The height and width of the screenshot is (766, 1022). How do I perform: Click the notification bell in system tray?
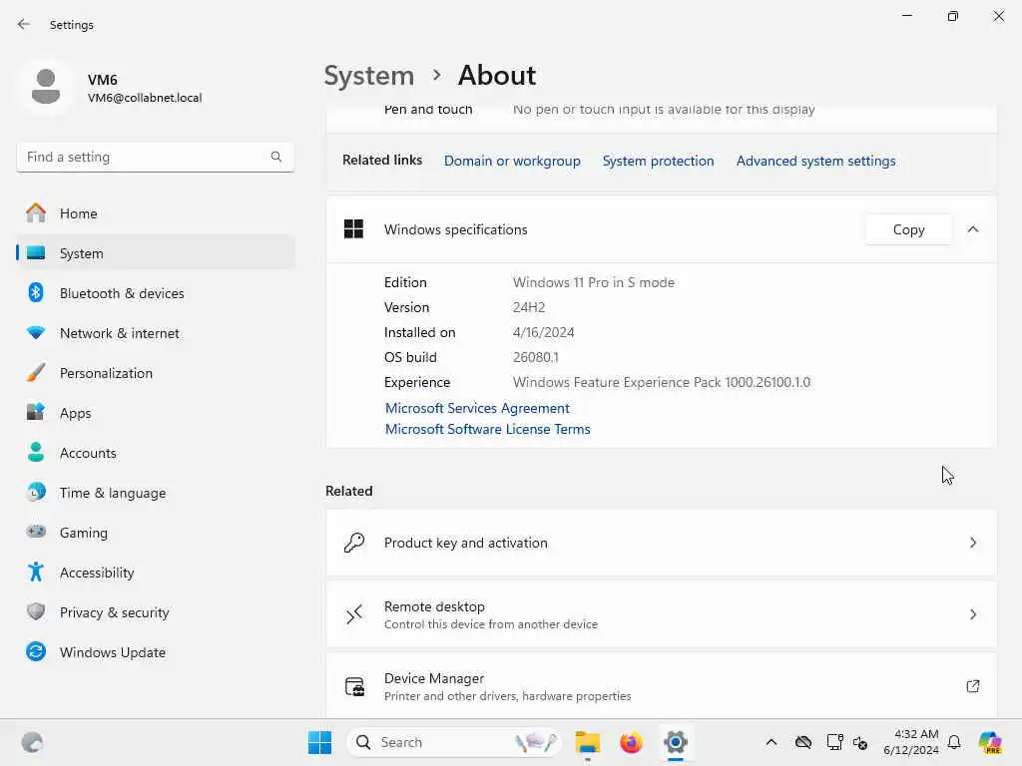pos(954,742)
